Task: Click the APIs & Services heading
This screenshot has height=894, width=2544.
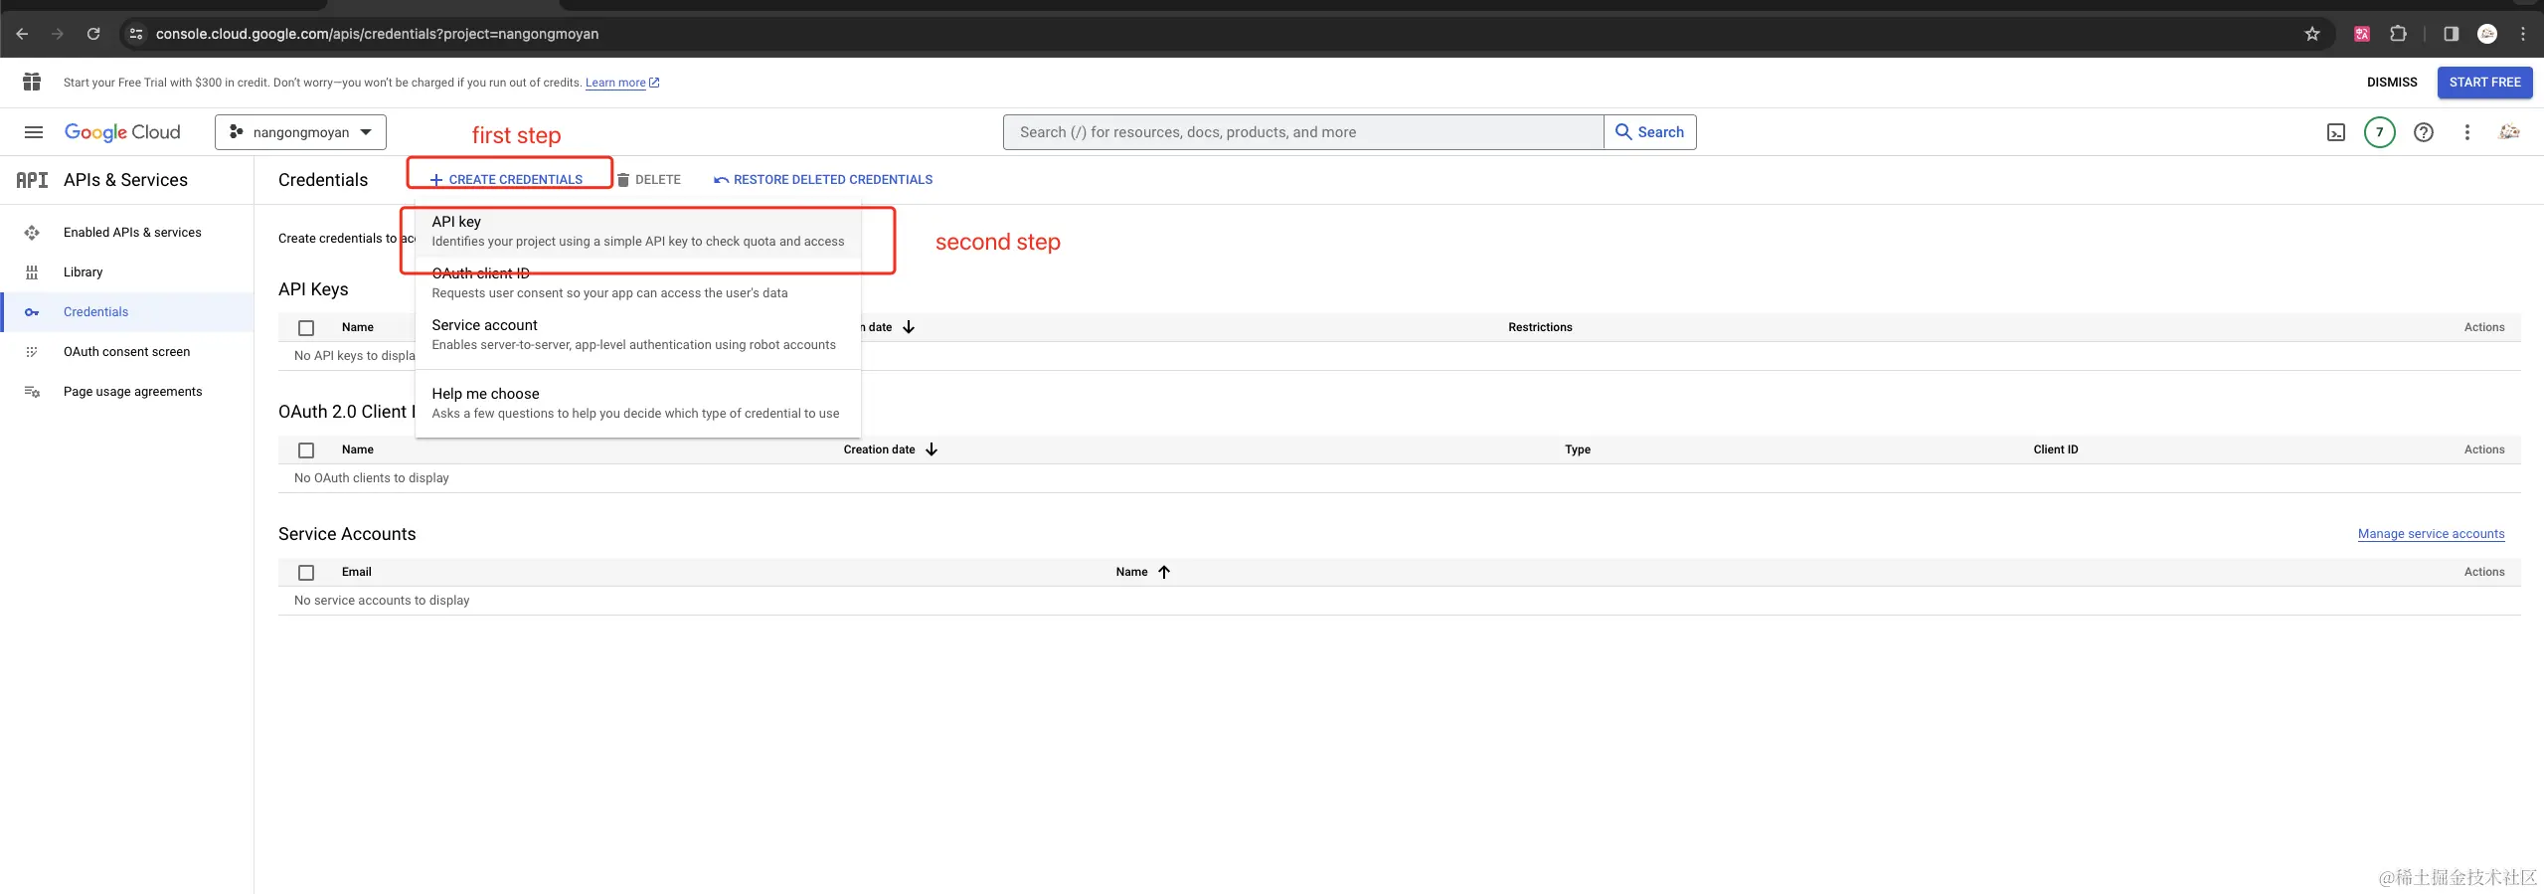Action: [125, 180]
